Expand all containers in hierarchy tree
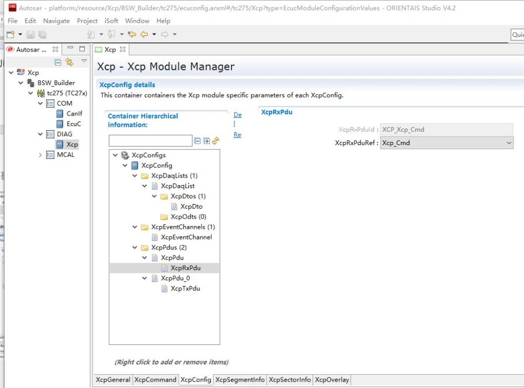 (206, 141)
